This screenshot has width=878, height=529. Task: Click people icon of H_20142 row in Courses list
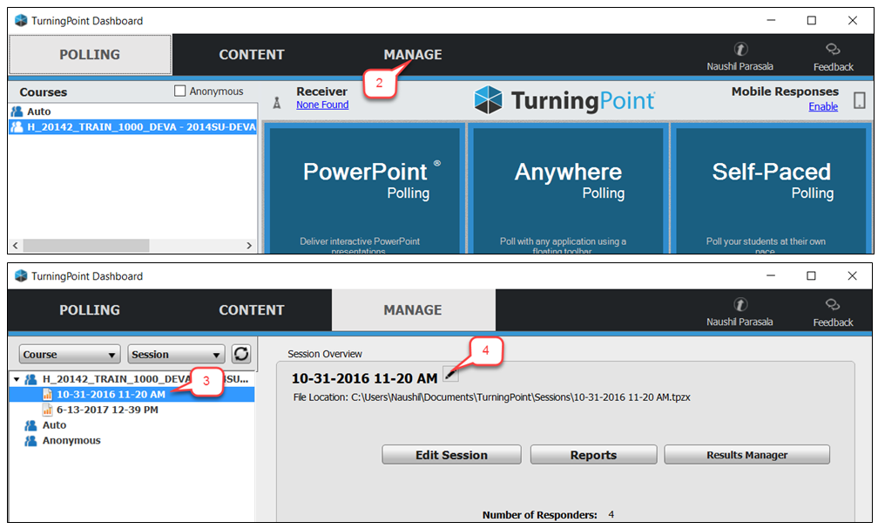[x=17, y=126]
